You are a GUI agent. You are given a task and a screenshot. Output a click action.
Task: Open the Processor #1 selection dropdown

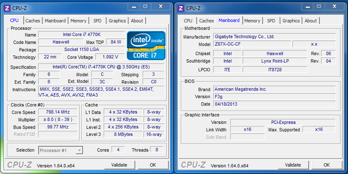61,150
